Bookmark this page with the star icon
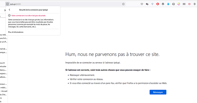197x103 pixels. pos(123,4)
